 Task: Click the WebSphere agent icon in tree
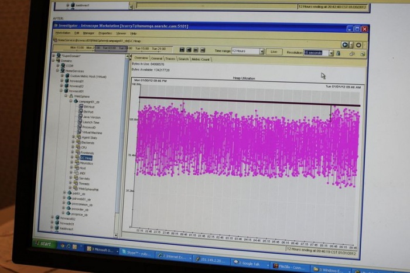[x=71, y=96]
